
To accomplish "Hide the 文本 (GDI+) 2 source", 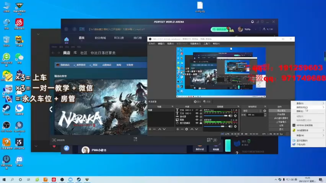I will (x=197, y=110).
